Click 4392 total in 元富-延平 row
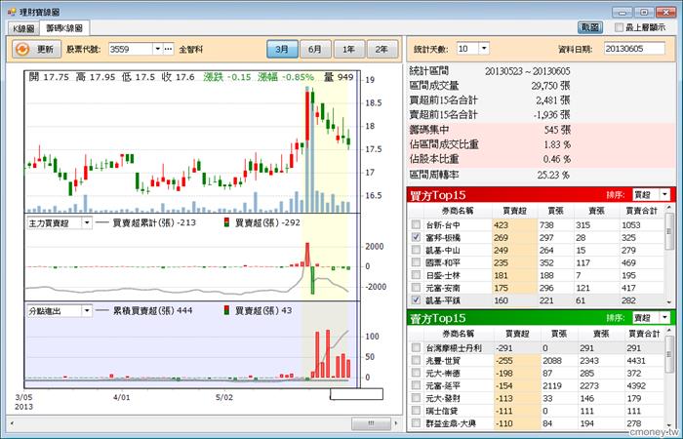Screen dimensions: 683x439 coord(636,385)
